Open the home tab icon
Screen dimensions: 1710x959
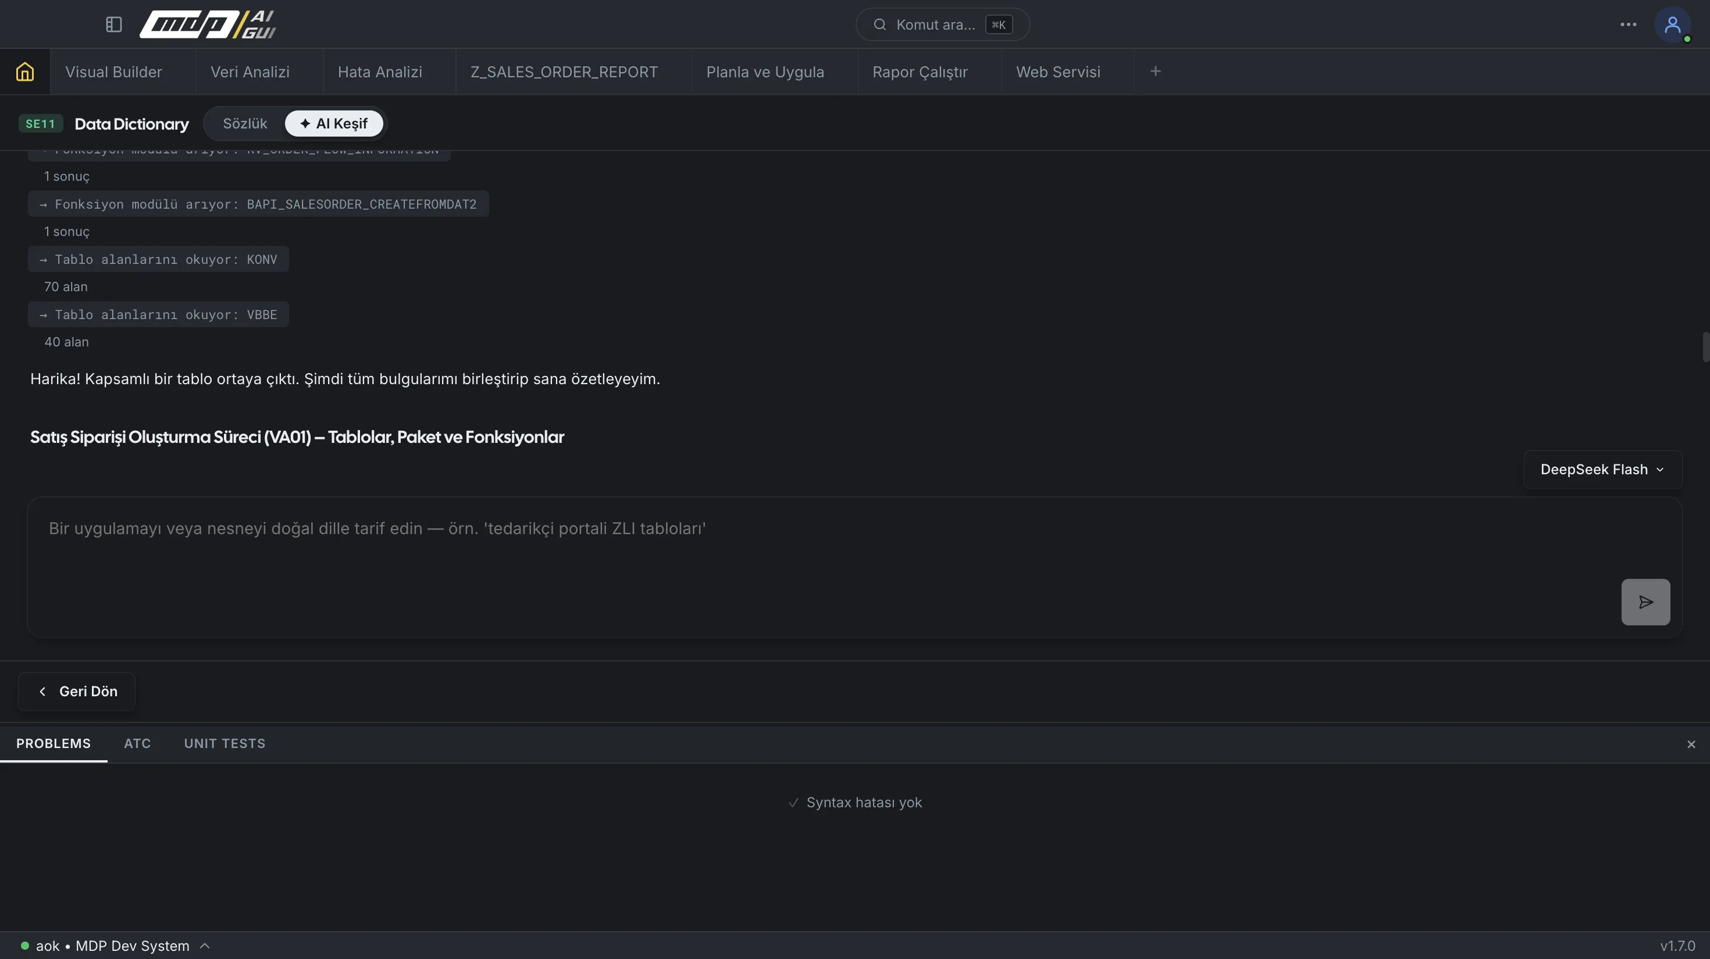(x=24, y=71)
